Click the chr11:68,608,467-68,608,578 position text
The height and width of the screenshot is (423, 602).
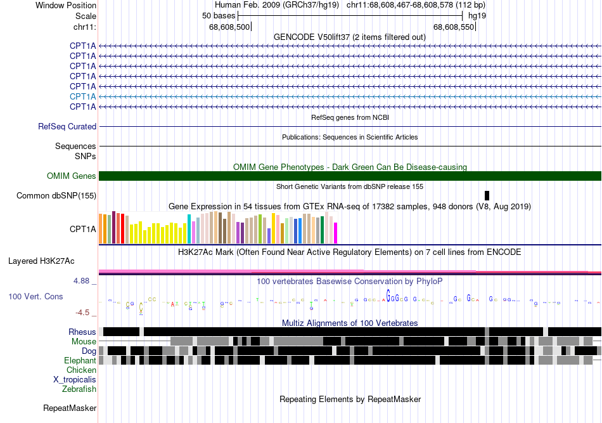(x=416, y=5)
